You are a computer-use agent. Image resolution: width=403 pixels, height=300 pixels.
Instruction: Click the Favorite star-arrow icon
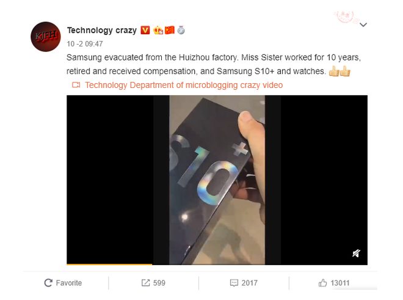pyautogui.click(x=48, y=283)
